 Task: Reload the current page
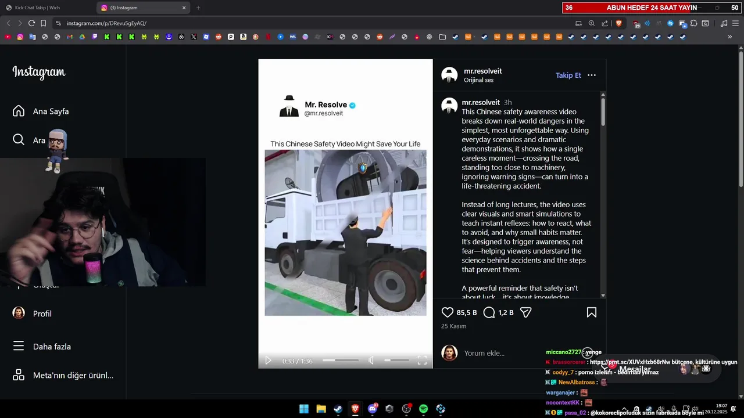click(x=31, y=23)
